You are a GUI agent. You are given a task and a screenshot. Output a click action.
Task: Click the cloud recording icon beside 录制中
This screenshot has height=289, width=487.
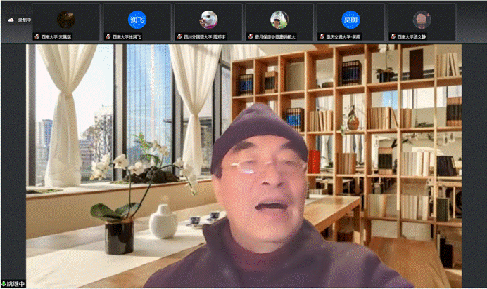point(11,20)
